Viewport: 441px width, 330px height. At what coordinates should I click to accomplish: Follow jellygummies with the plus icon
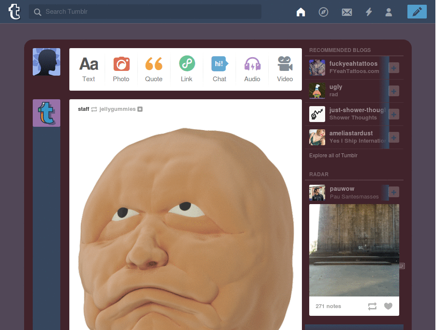point(140,109)
